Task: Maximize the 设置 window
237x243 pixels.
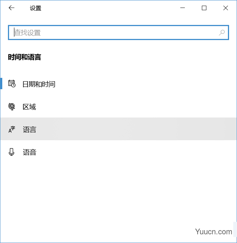Action: (204, 8)
